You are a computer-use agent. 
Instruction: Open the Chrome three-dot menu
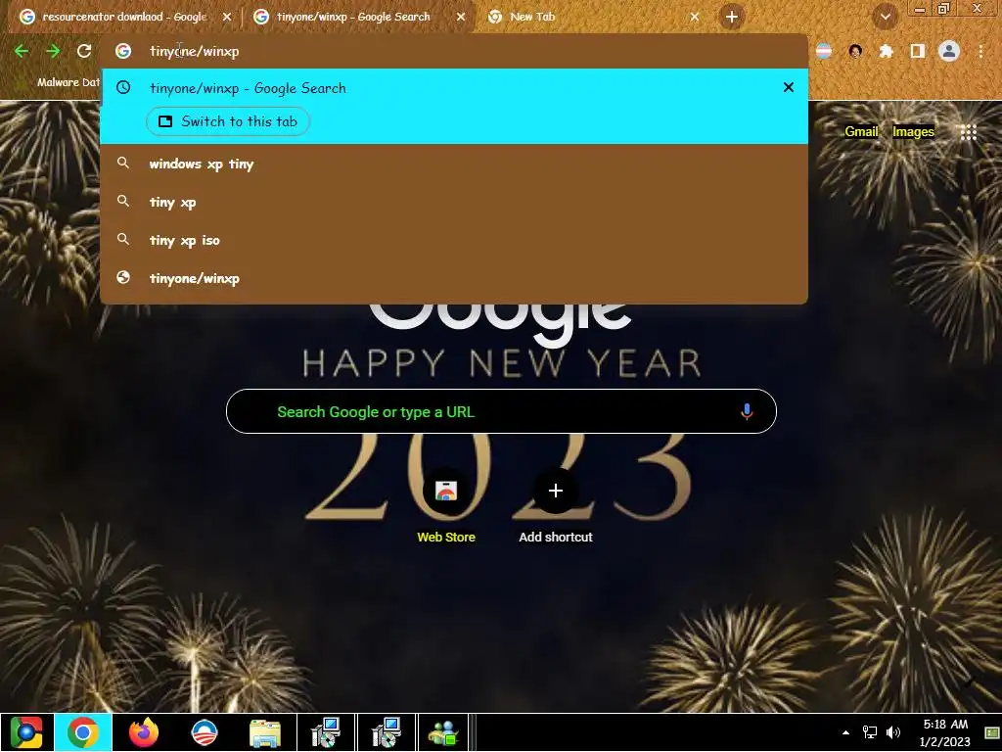pyautogui.click(x=980, y=51)
